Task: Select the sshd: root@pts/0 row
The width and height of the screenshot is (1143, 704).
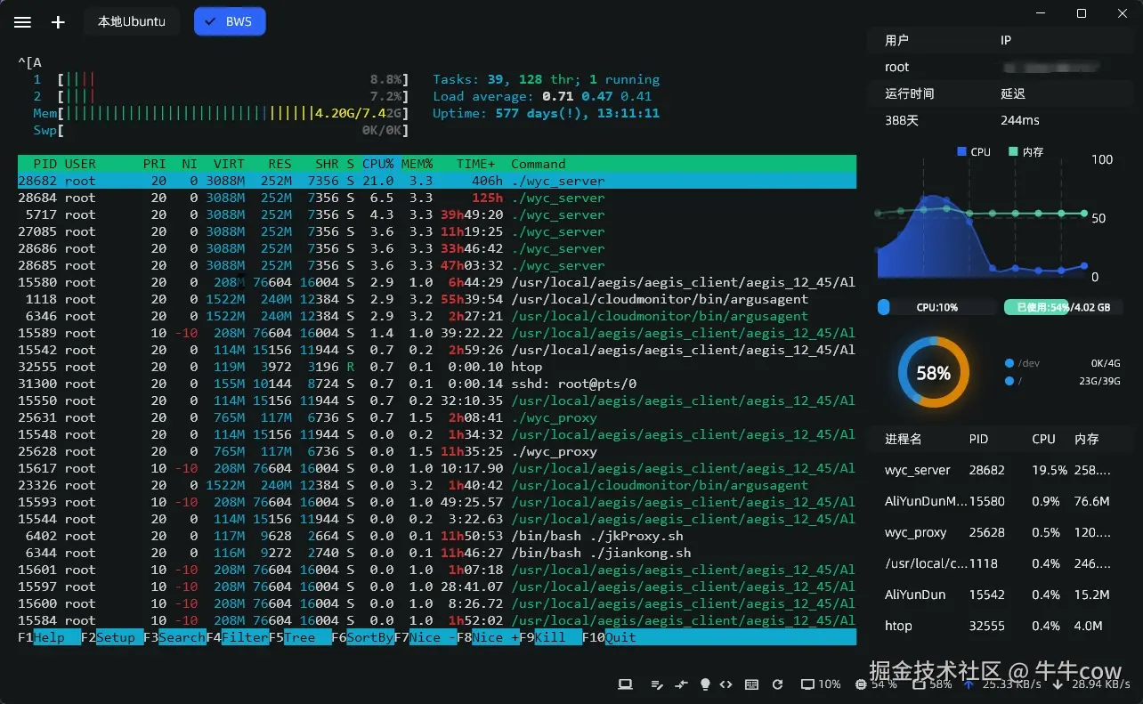Action: tap(437, 384)
